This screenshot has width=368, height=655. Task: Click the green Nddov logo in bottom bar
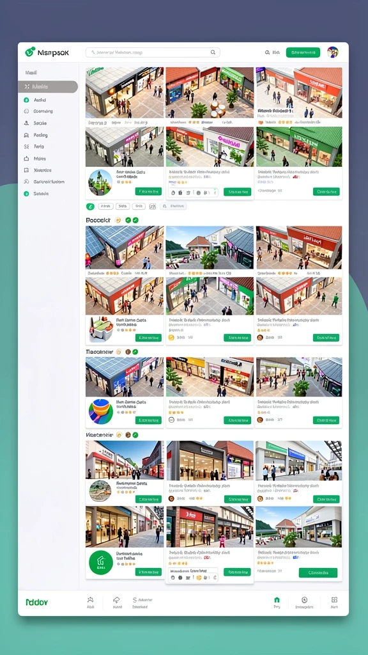tap(36, 603)
